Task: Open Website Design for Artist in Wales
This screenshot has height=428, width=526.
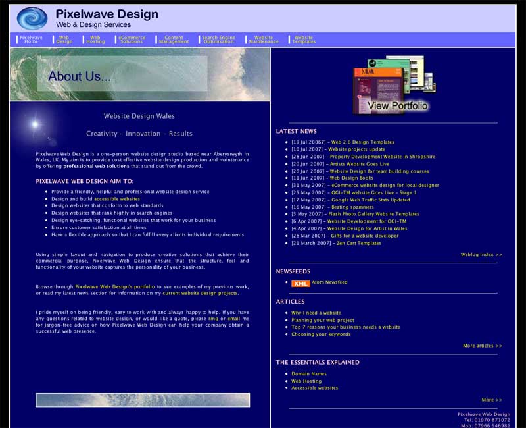Action: (x=367, y=228)
